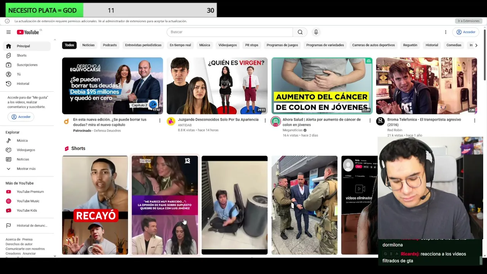Click the Acceder button in header
Image resolution: width=487 pixels, height=274 pixels.
coord(466,32)
